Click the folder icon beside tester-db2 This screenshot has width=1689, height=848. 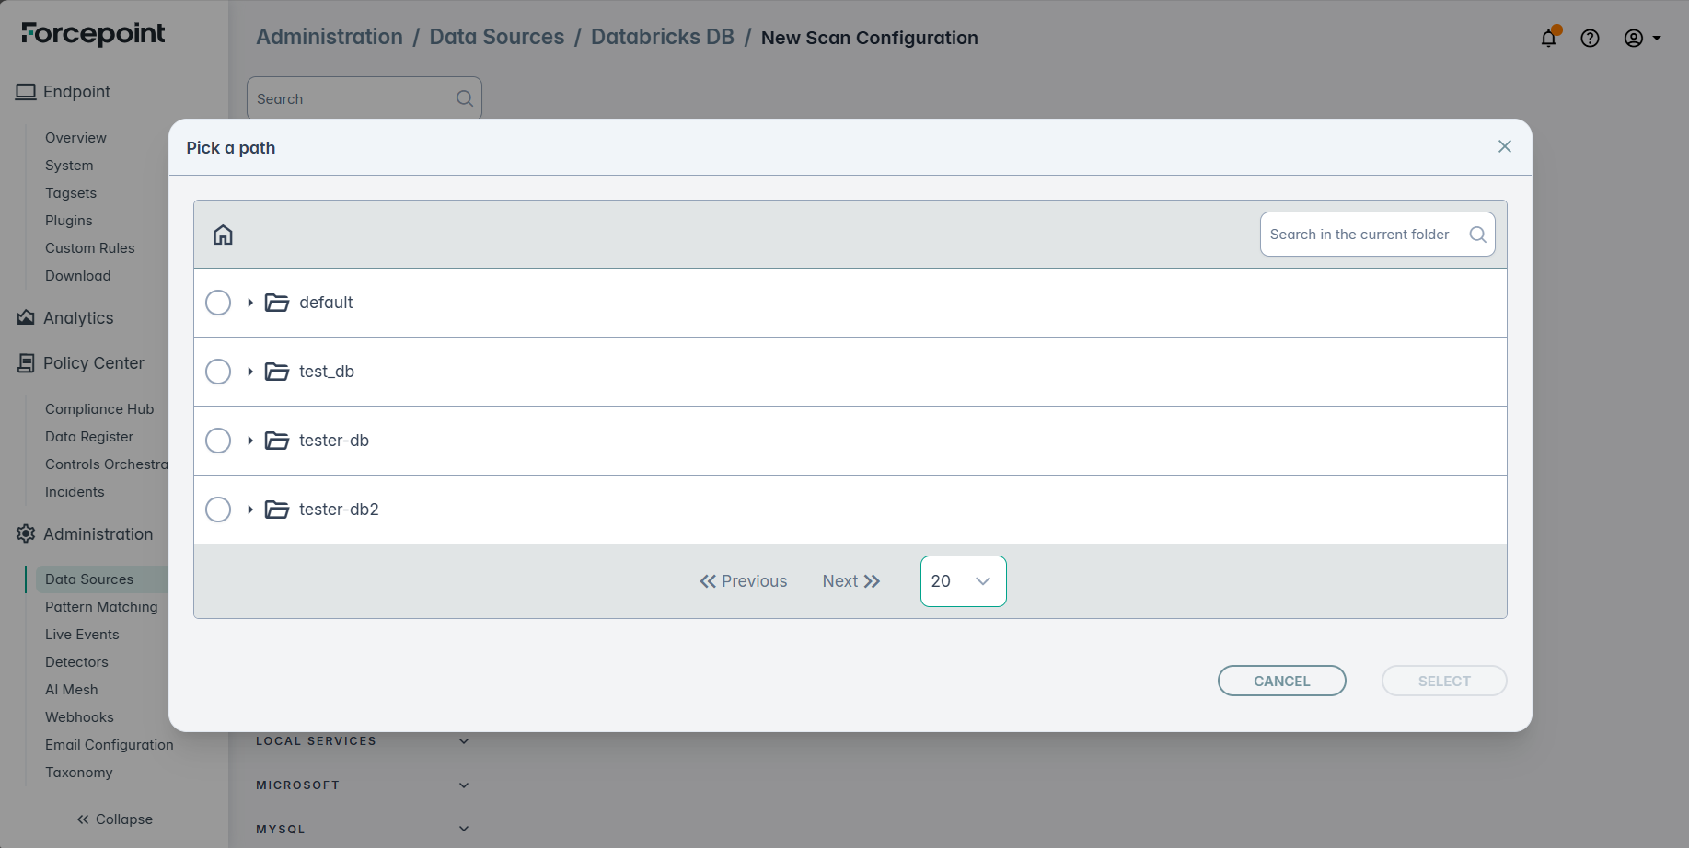pyautogui.click(x=277, y=510)
